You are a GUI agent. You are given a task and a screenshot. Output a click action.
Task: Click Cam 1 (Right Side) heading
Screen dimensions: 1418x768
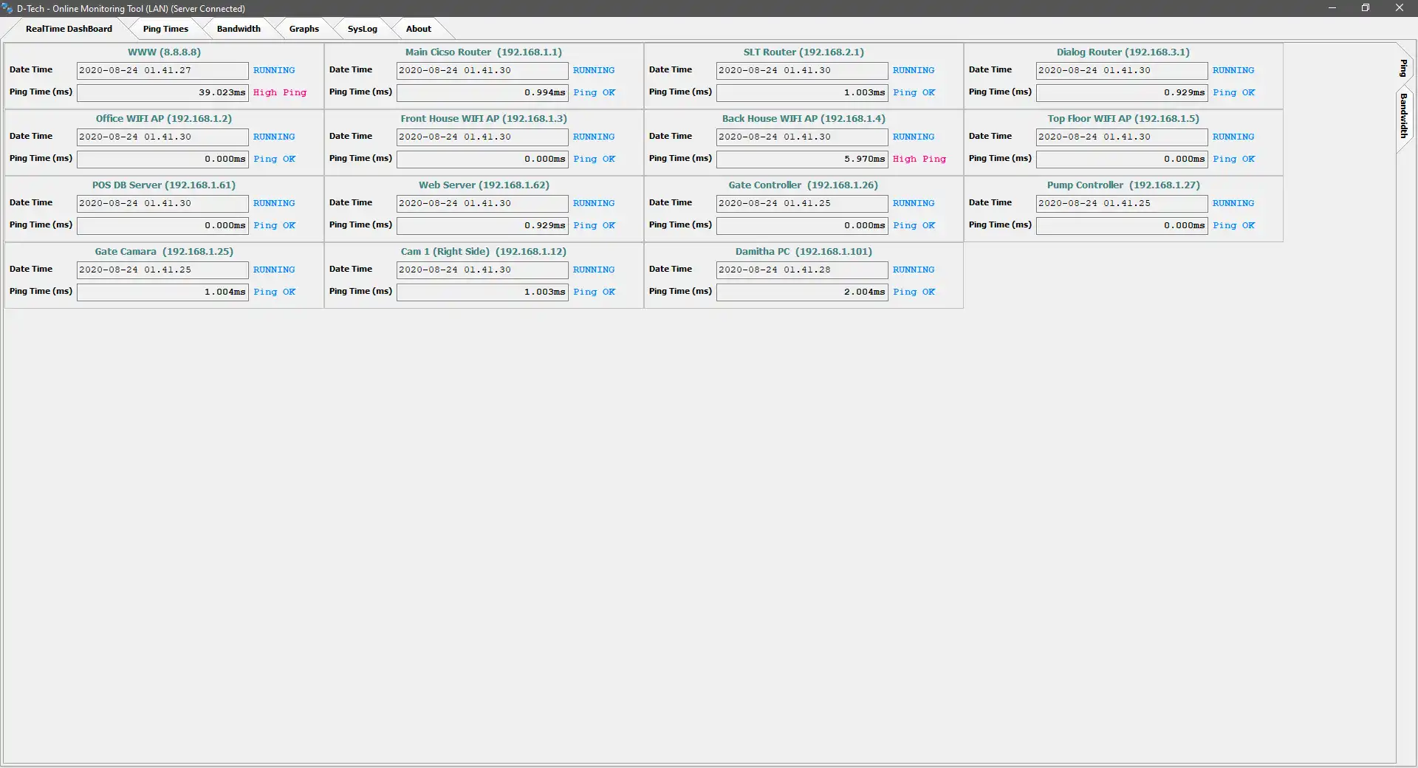(x=484, y=252)
